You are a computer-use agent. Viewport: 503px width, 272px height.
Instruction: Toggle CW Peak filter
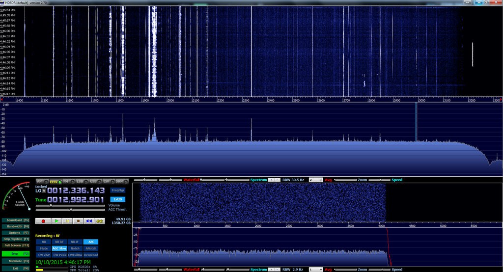coord(59,255)
